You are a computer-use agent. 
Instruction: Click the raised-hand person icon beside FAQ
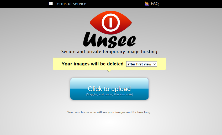coord(147,3)
